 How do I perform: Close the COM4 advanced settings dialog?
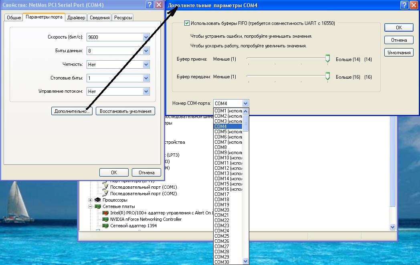(x=413, y=5)
